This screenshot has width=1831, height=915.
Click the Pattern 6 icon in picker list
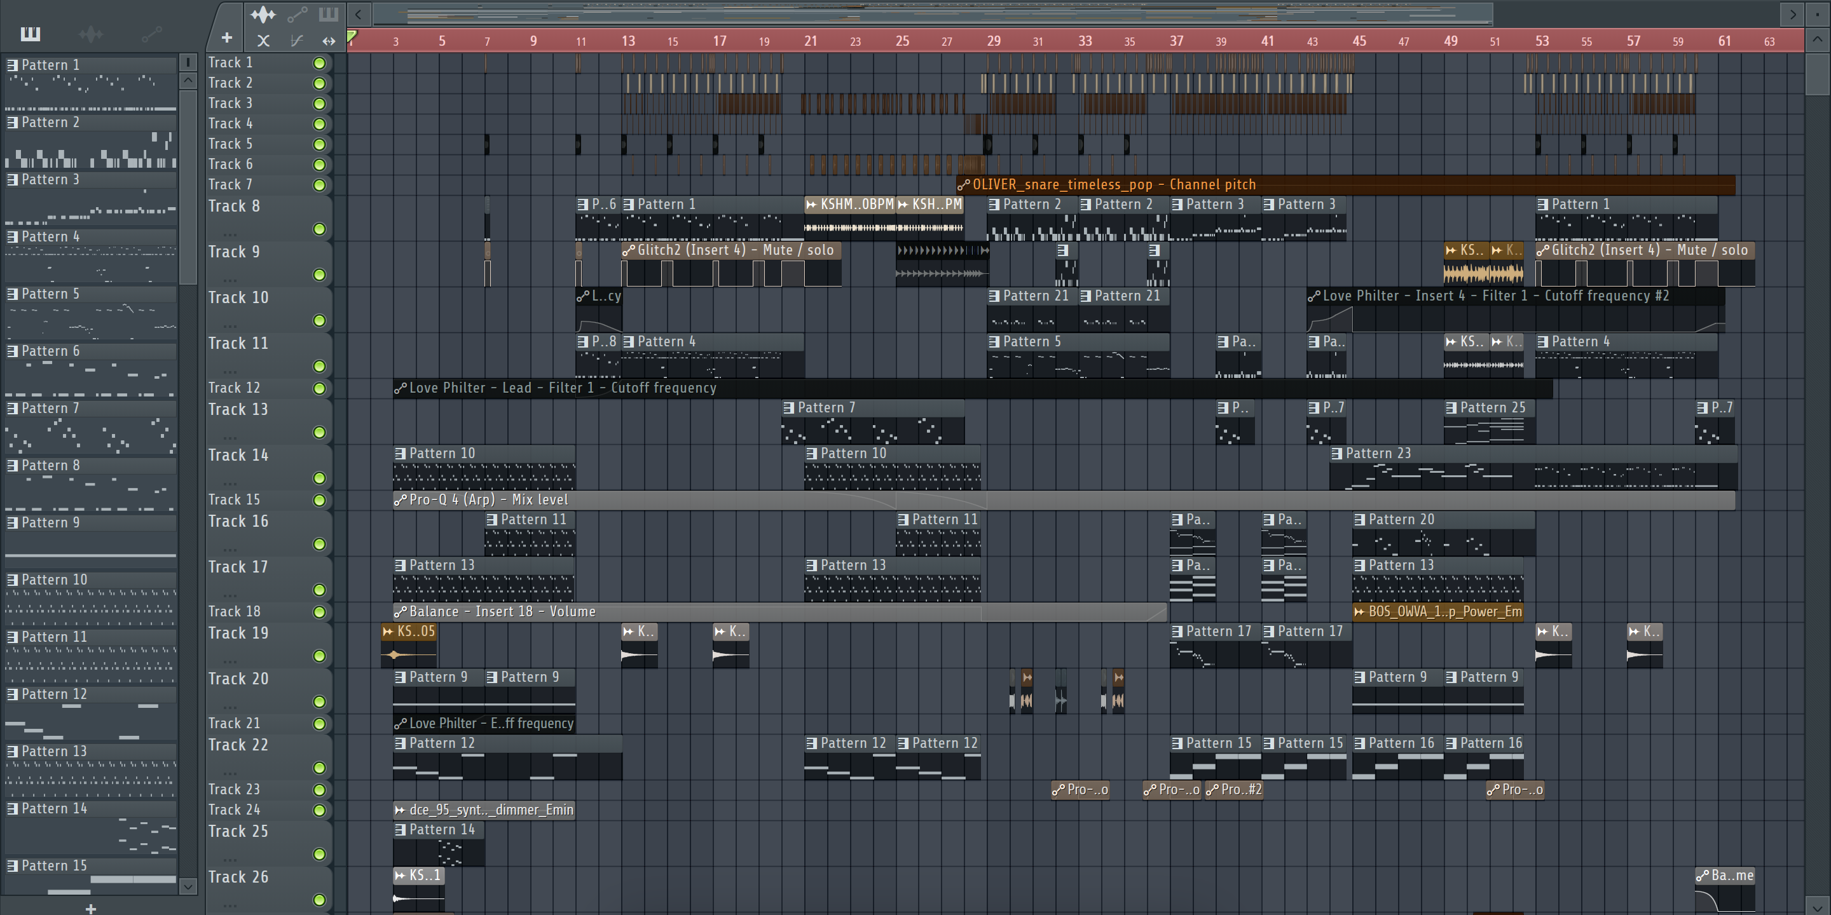pyautogui.click(x=12, y=351)
